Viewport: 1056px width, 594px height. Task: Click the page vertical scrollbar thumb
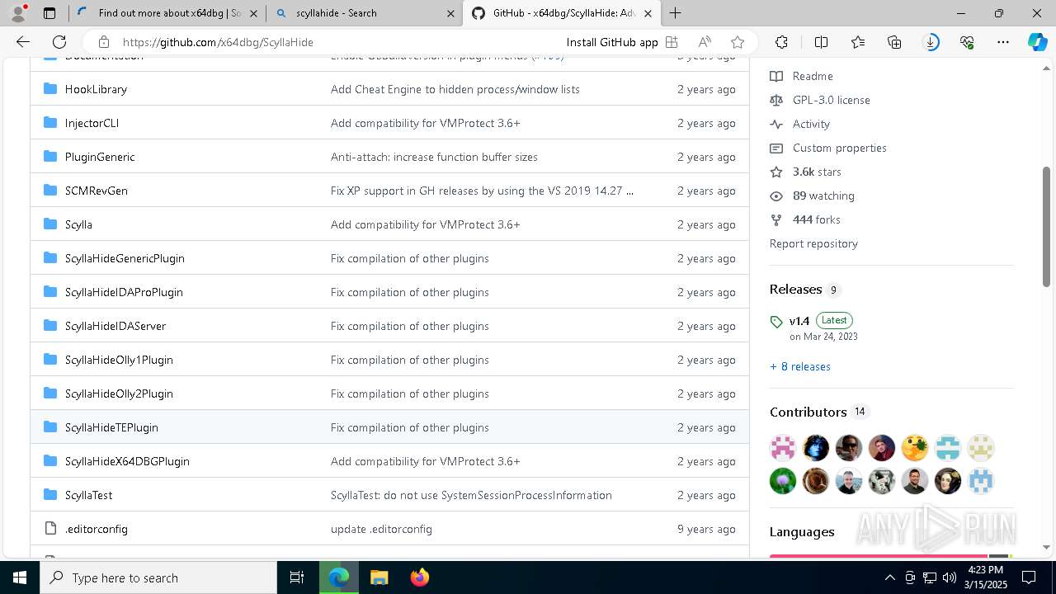1046,227
